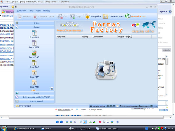The height and width of the screenshot is (131, 175).
Task: Click the Очистить список red X icon
Action: pyautogui.click(x=35, y=17)
